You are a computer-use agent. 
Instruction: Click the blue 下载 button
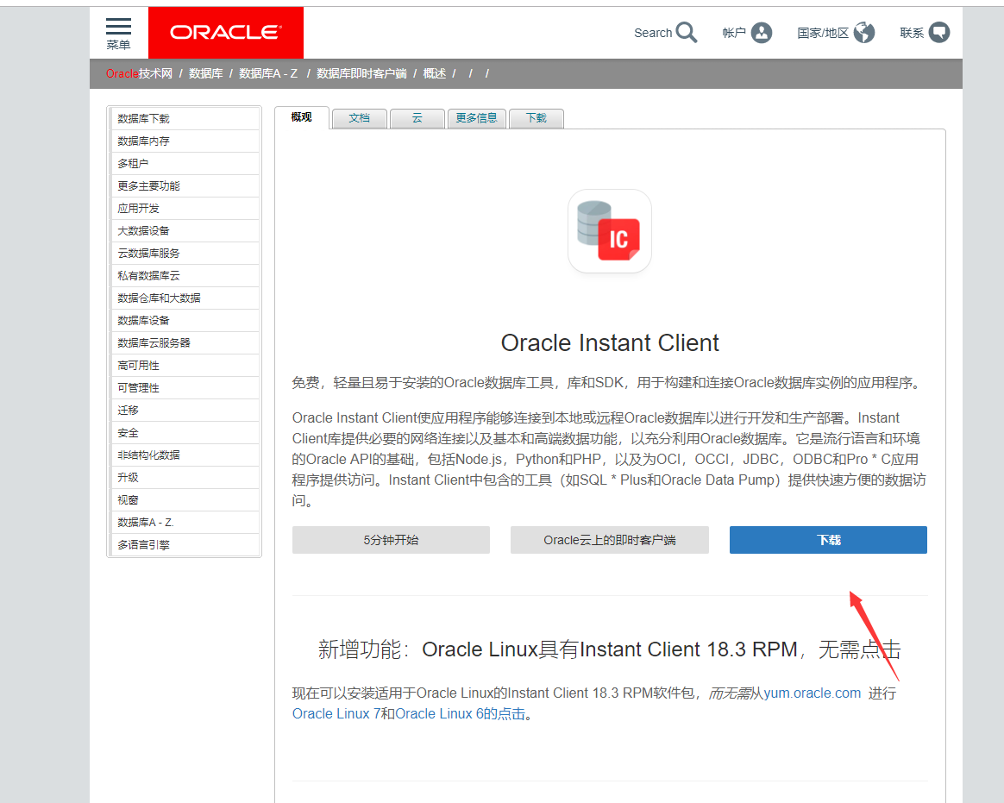[x=828, y=540]
